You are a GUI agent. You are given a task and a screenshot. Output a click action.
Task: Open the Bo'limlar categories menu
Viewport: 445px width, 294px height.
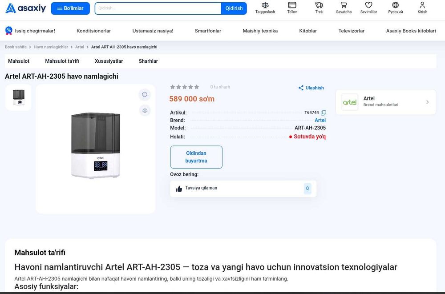click(x=70, y=8)
